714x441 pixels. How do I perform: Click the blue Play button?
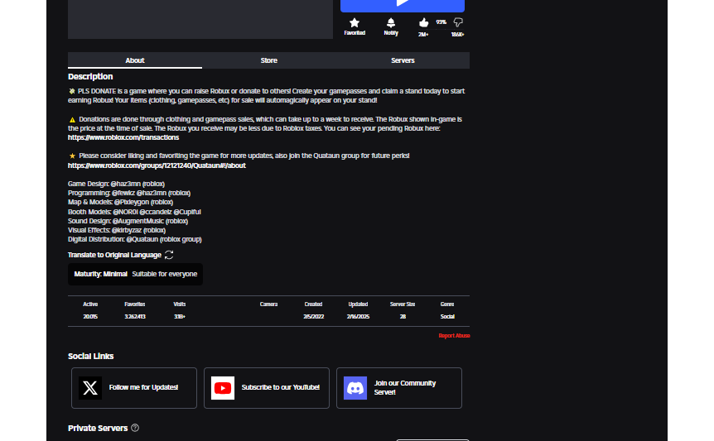[403, 6]
